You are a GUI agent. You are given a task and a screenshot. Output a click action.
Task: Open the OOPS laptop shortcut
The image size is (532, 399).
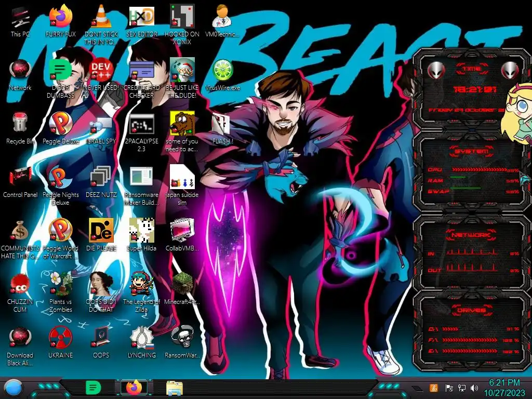[x=101, y=342]
